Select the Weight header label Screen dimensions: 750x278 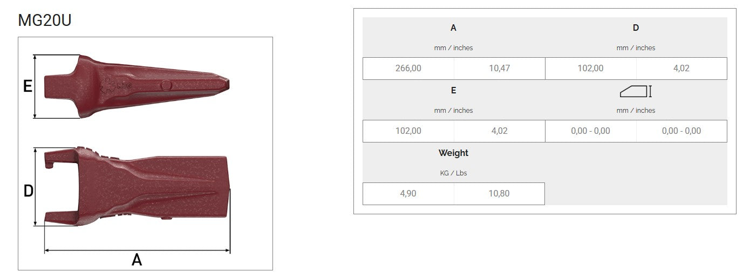pyautogui.click(x=453, y=153)
